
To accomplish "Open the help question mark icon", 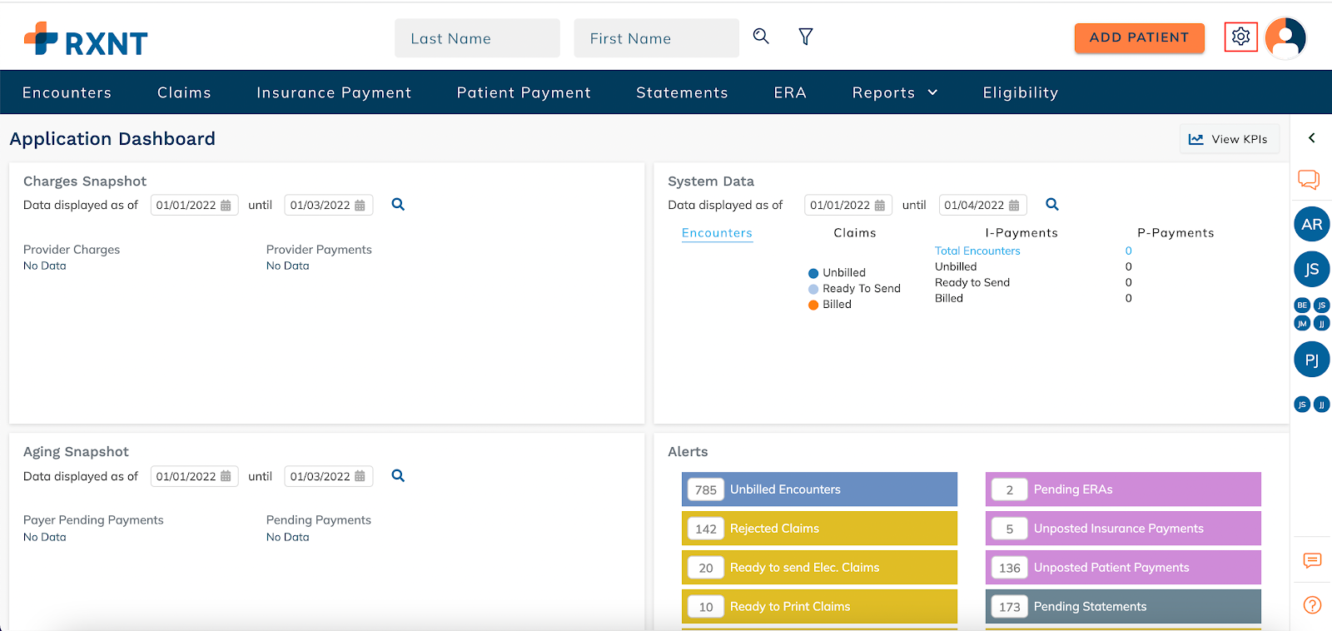I will tap(1312, 605).
